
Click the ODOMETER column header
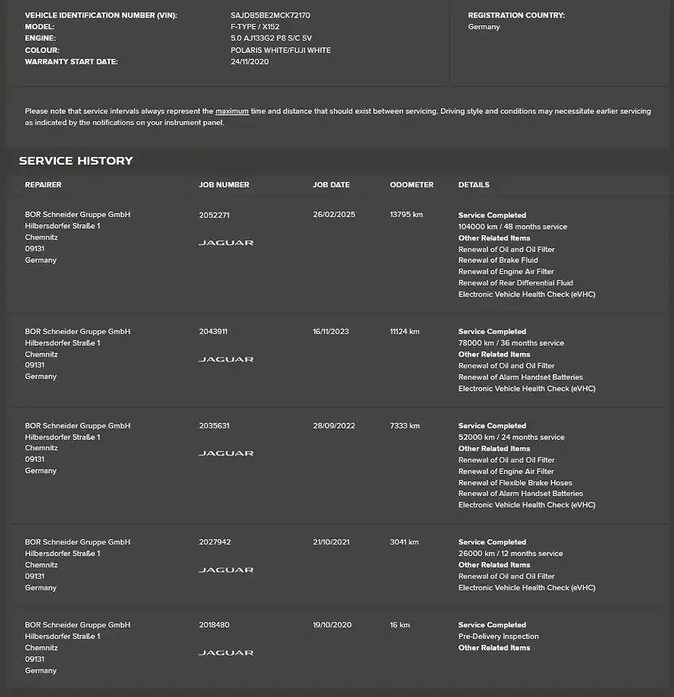click(x=411, y=184)
